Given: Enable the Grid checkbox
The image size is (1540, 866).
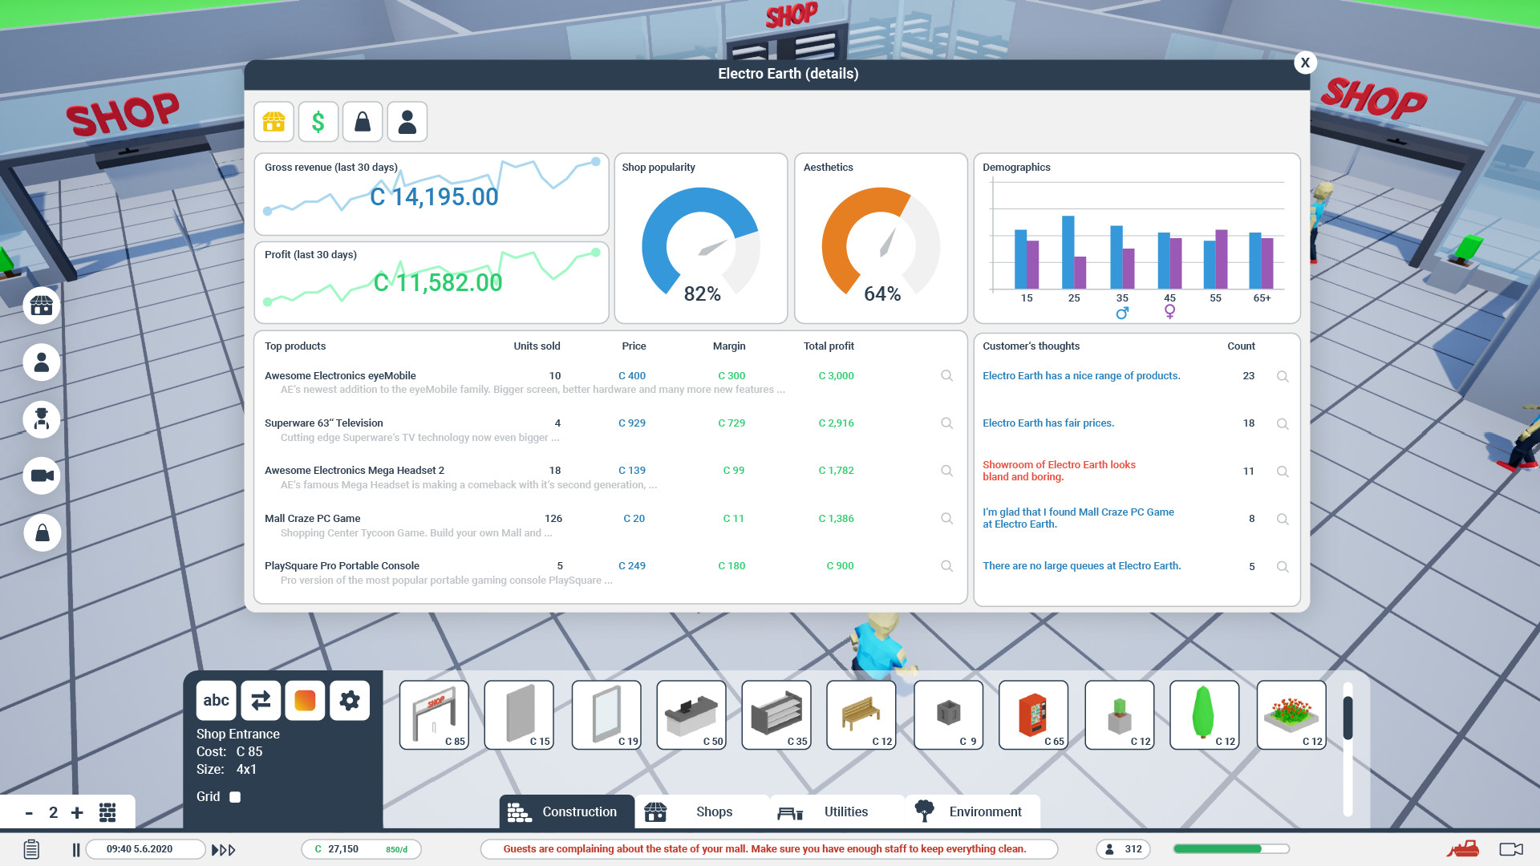Looking at the screenshot, I should click(x=235, y=797).
